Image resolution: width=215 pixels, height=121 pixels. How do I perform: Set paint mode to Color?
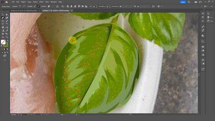(2, 49)
